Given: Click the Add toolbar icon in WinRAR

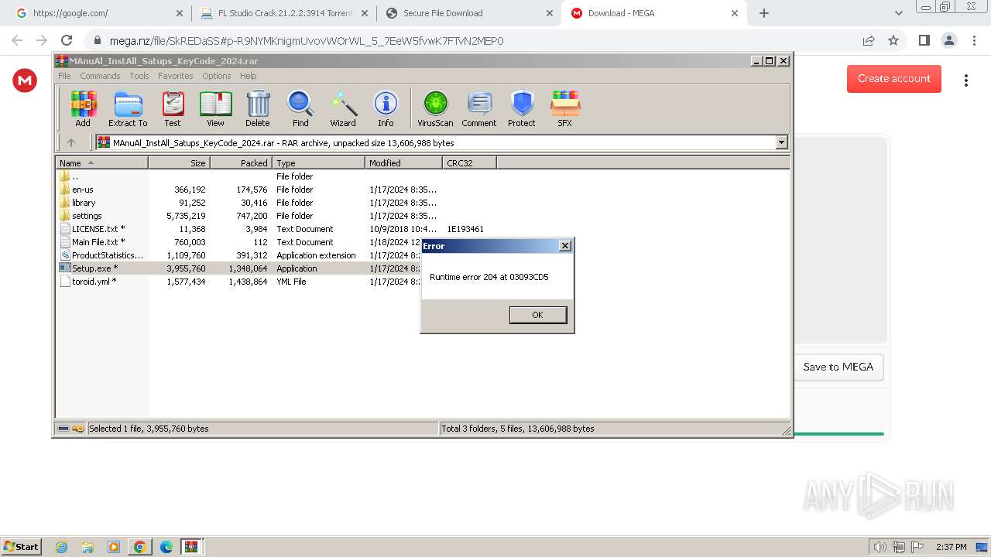Looking at the screenshot, I should (x=83, y=108).
